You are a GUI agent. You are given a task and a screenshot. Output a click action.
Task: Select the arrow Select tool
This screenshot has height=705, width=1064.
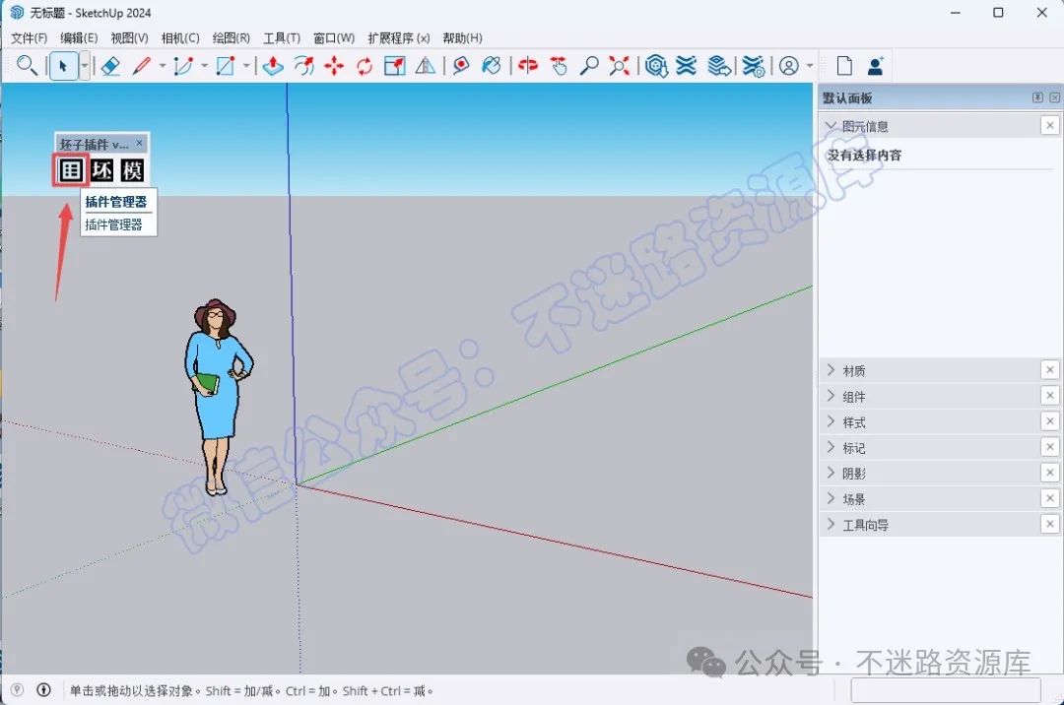coord(63,66)
